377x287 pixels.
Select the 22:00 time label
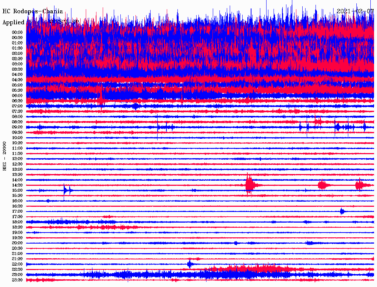[17, 264]
